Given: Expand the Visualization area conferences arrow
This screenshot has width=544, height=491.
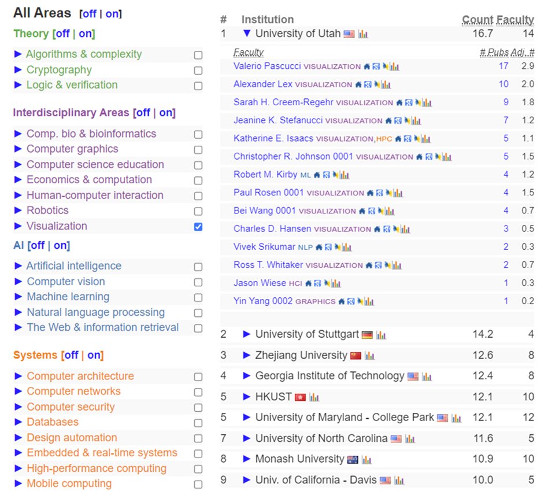Looking at the screenshot, I should (x=18, y=226).
